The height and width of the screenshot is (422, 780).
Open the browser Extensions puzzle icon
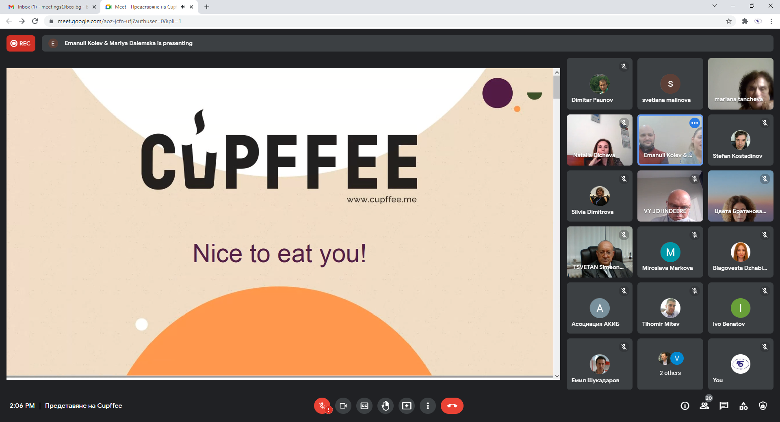[745, 21]
